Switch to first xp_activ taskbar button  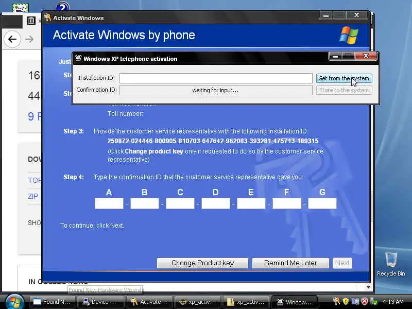[198, 302]
